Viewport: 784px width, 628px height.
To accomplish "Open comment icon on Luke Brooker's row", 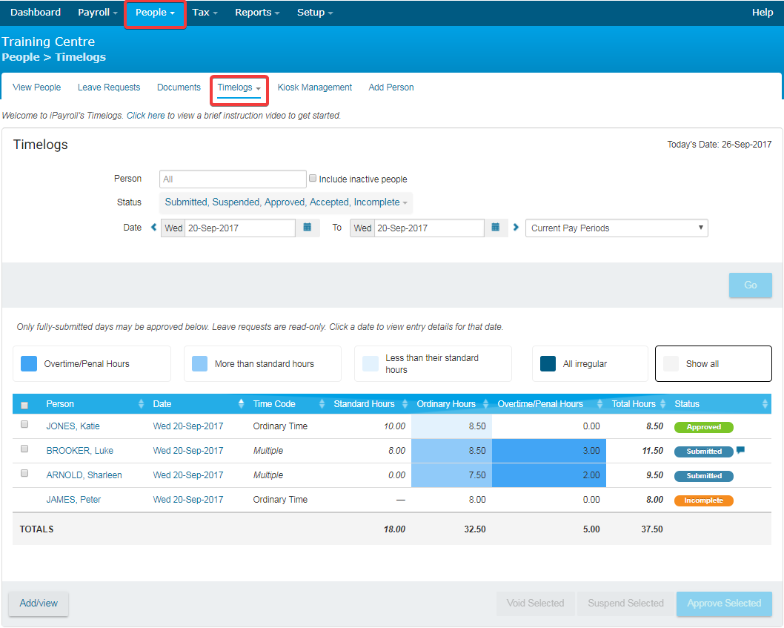I will [x=740, y=450].
